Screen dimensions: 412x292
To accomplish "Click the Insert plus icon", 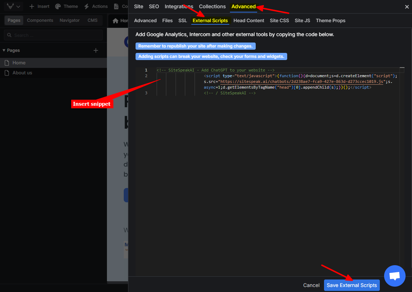I will point(32,6).
